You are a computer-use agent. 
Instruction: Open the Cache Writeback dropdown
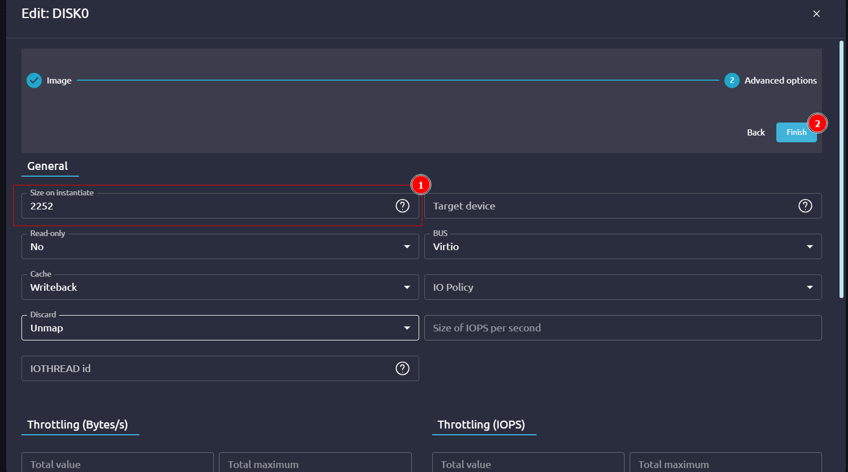(220, 287)
